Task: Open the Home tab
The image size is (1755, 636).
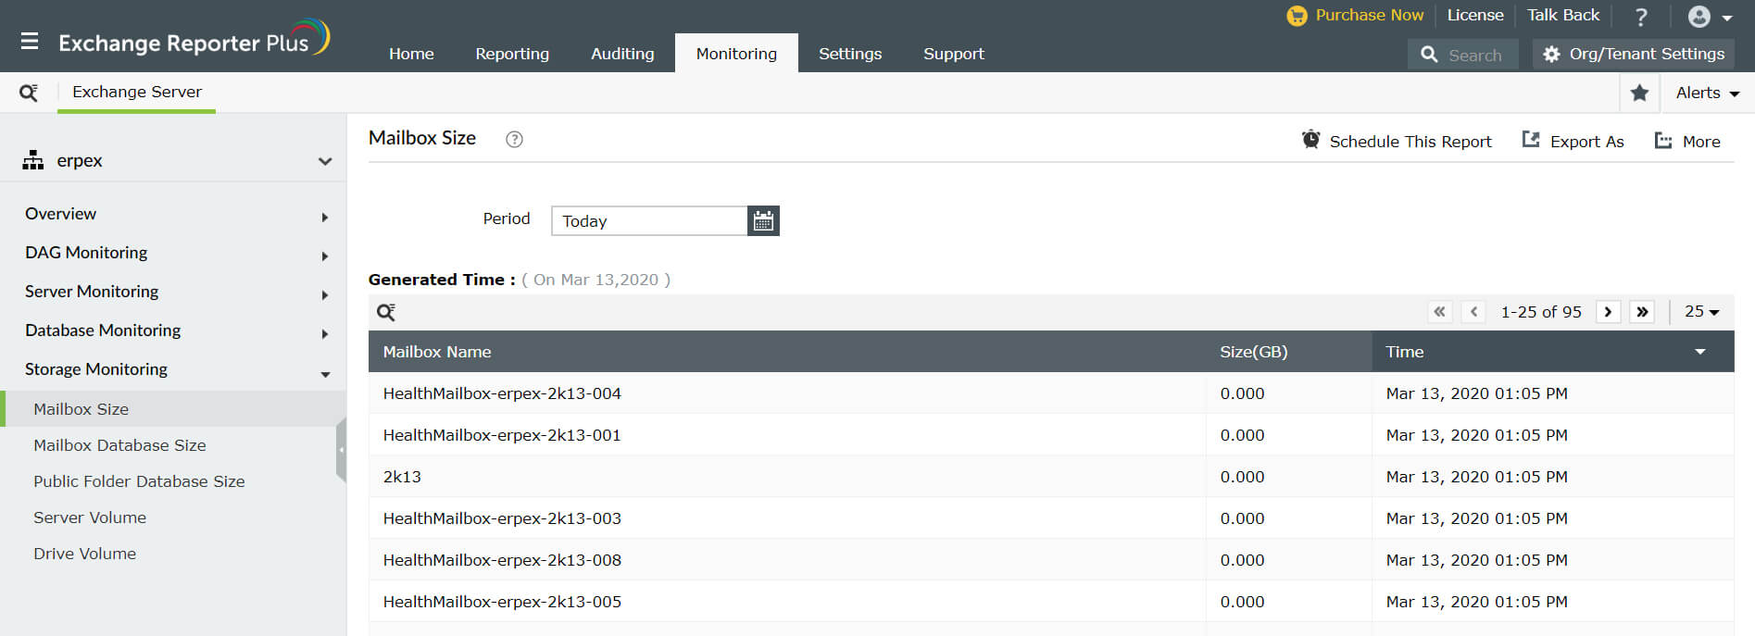Action: 411,54
